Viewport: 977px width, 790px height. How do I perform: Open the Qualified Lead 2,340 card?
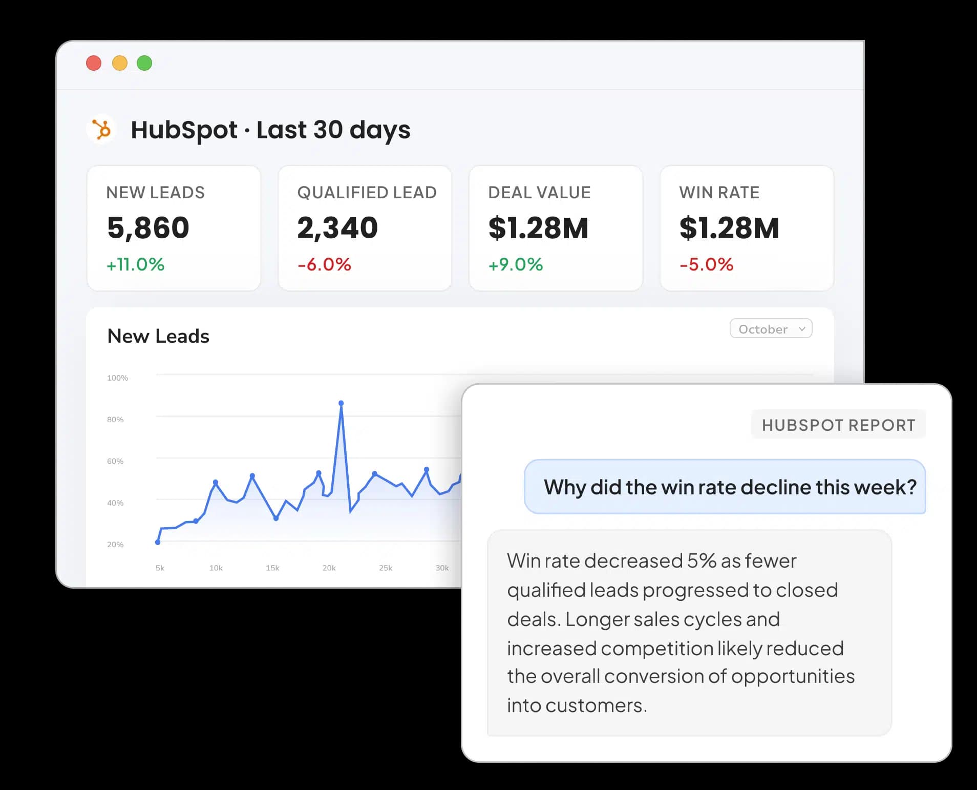[365, 228]
